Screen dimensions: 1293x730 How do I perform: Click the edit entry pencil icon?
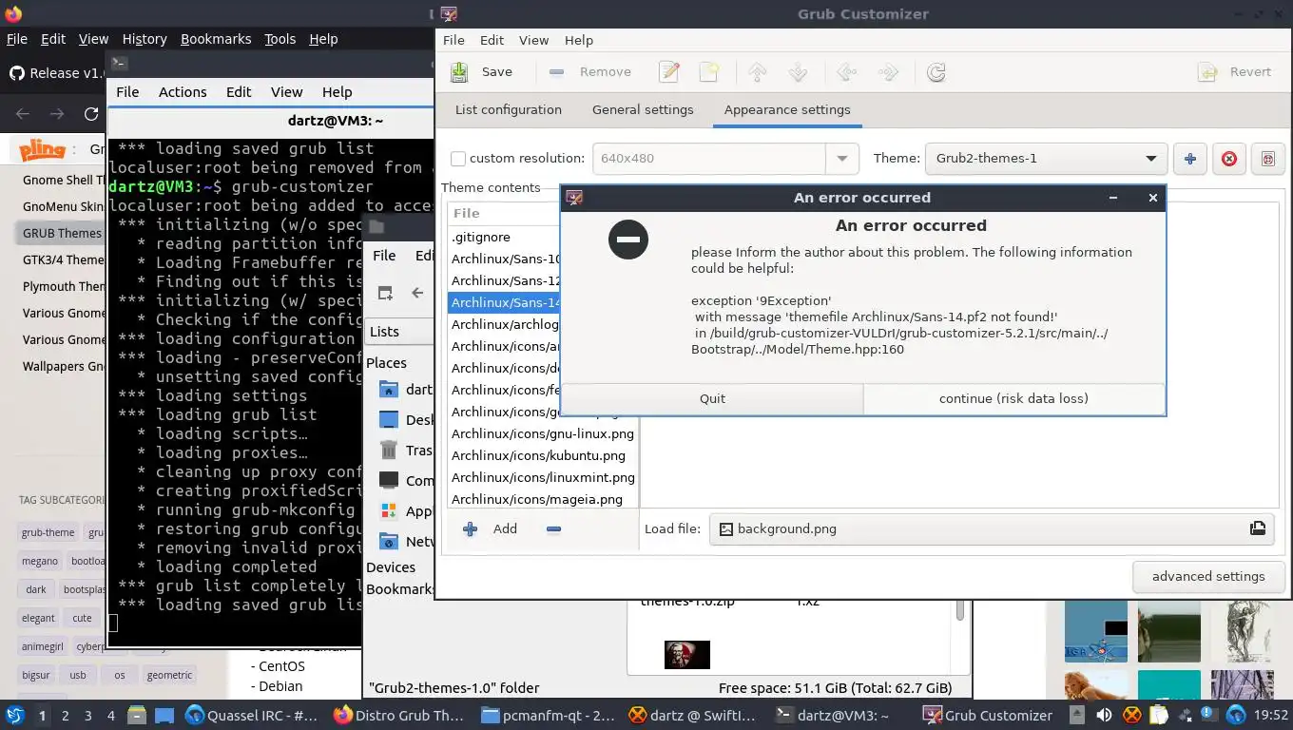click(x=669, y=72)
